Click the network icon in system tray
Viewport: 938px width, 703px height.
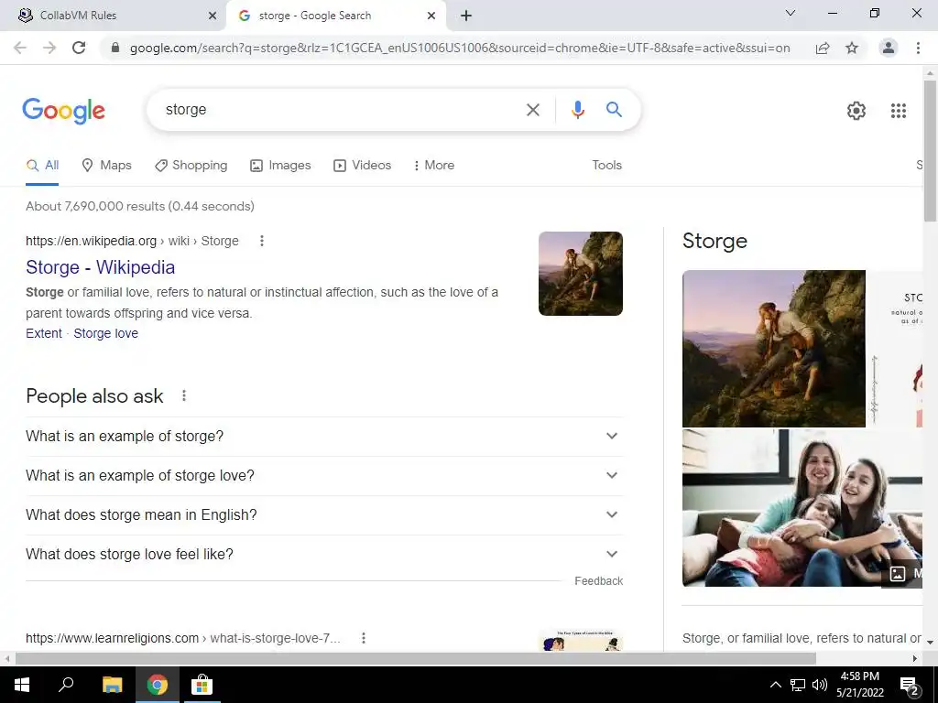tap(798, 685)
